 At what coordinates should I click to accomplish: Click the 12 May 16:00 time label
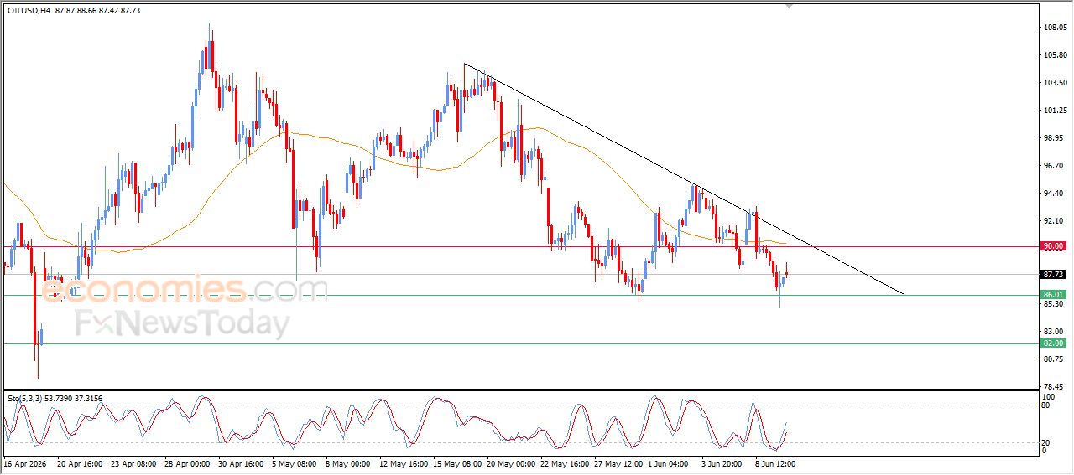coord(402,462)
